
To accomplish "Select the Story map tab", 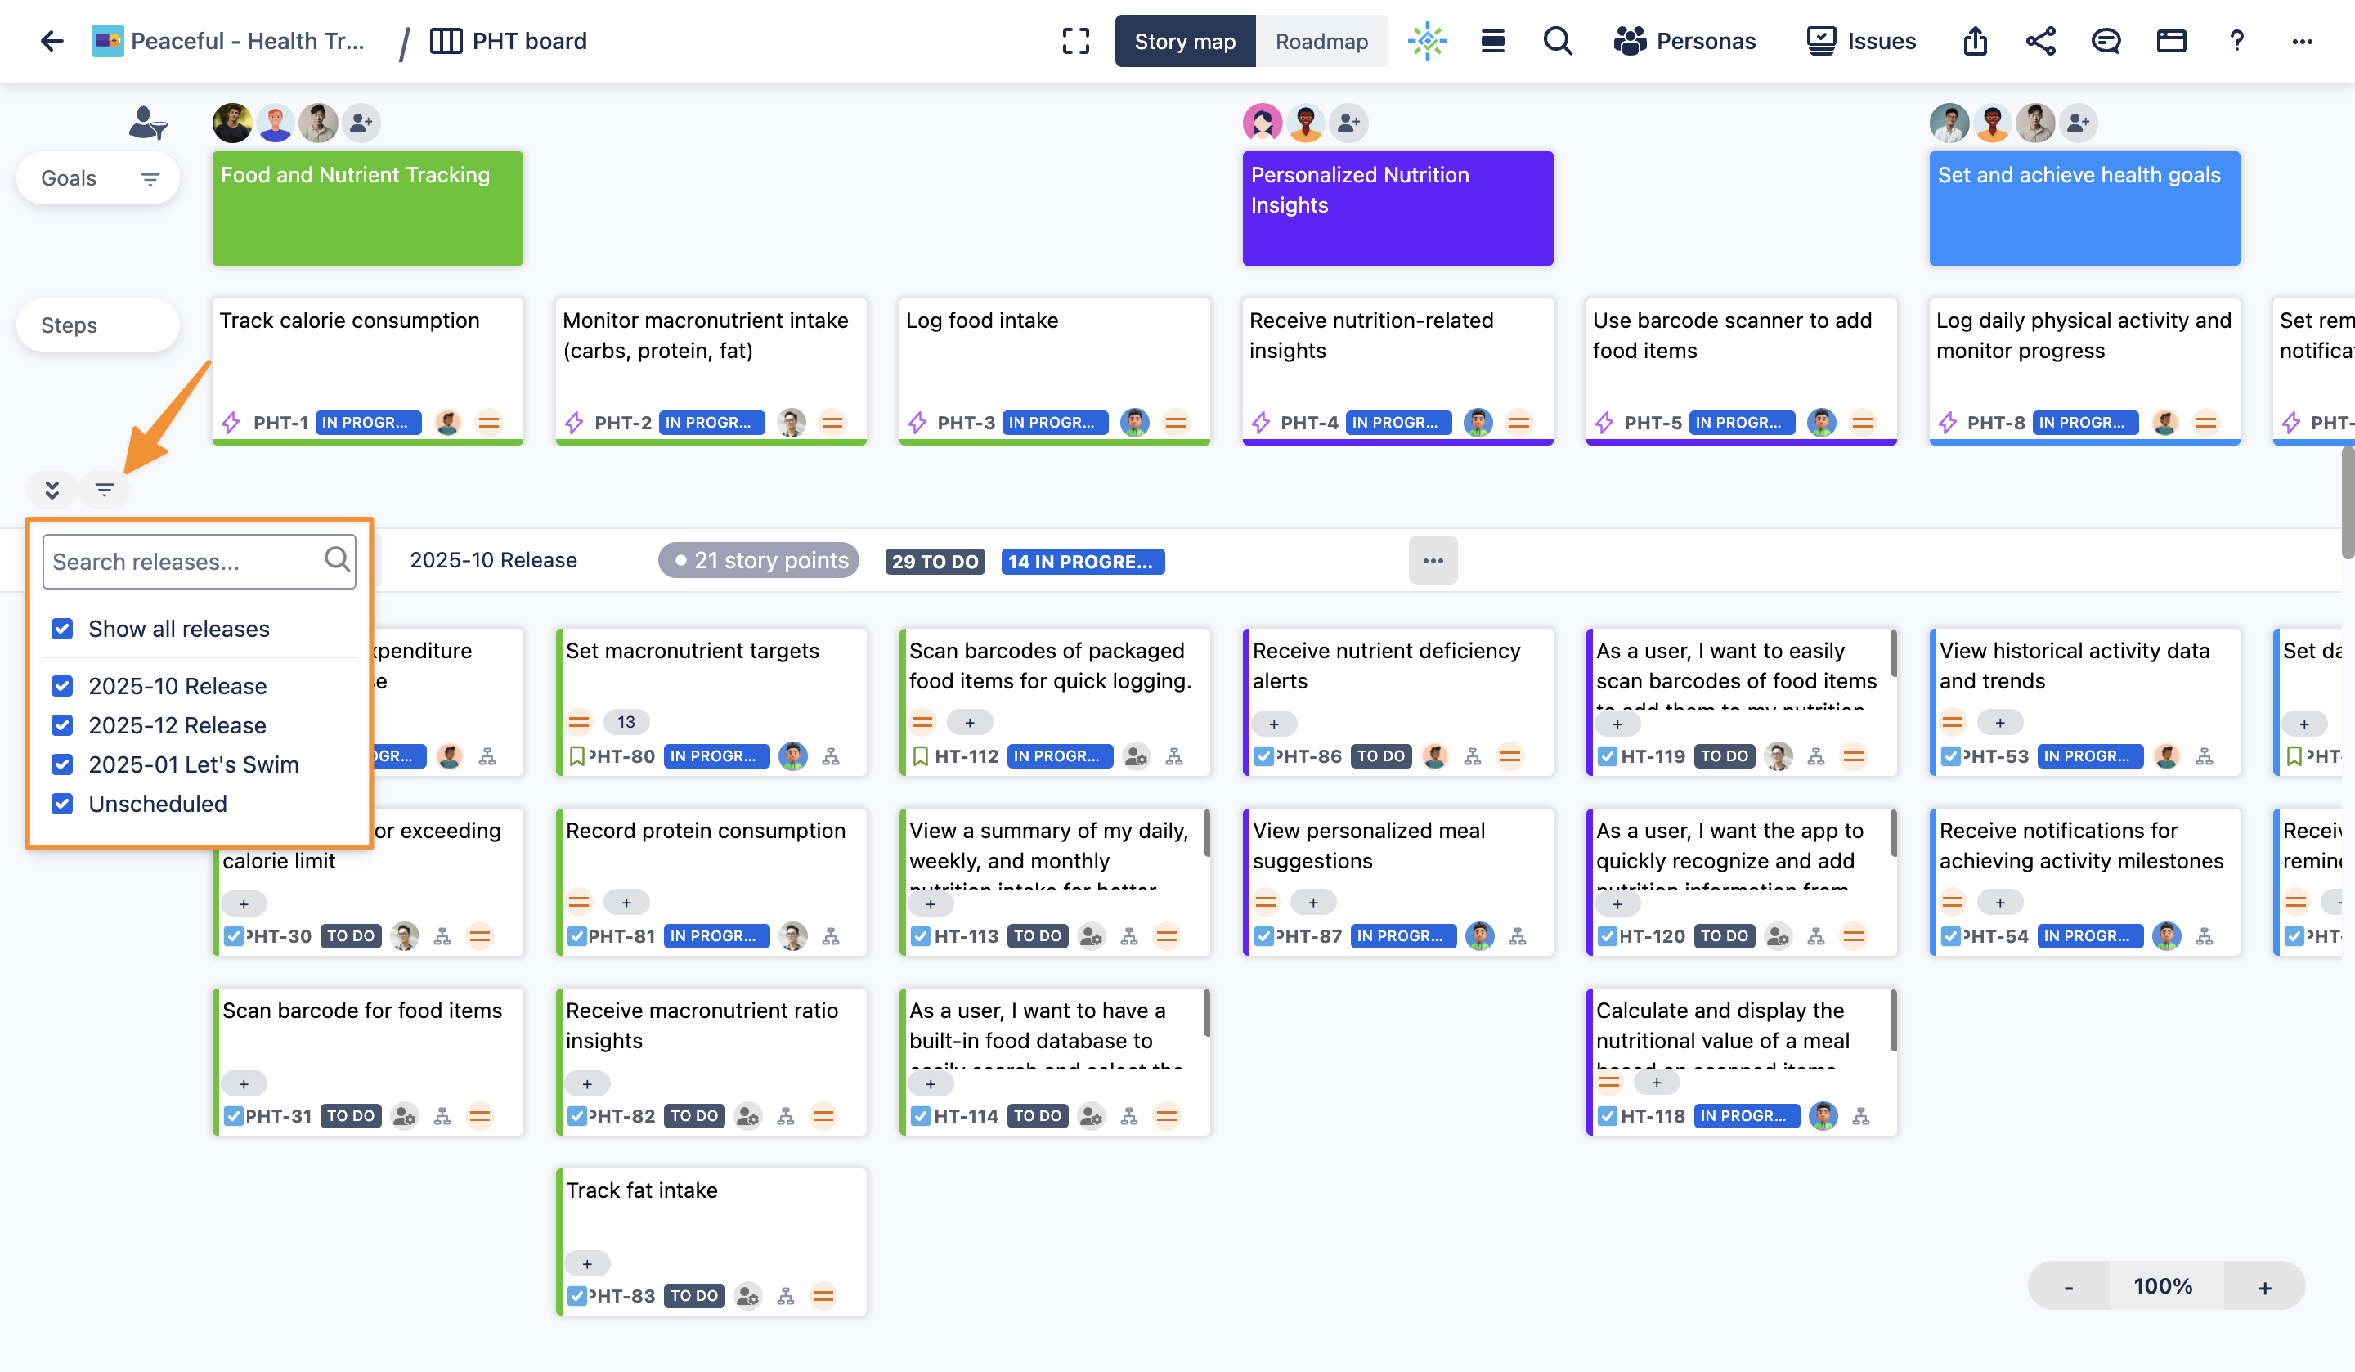I will [x=1184, y=41].
